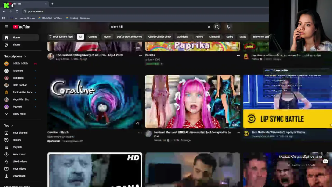
Task: Open Liked videos in sidebar
Action: (x=21, y=162)
